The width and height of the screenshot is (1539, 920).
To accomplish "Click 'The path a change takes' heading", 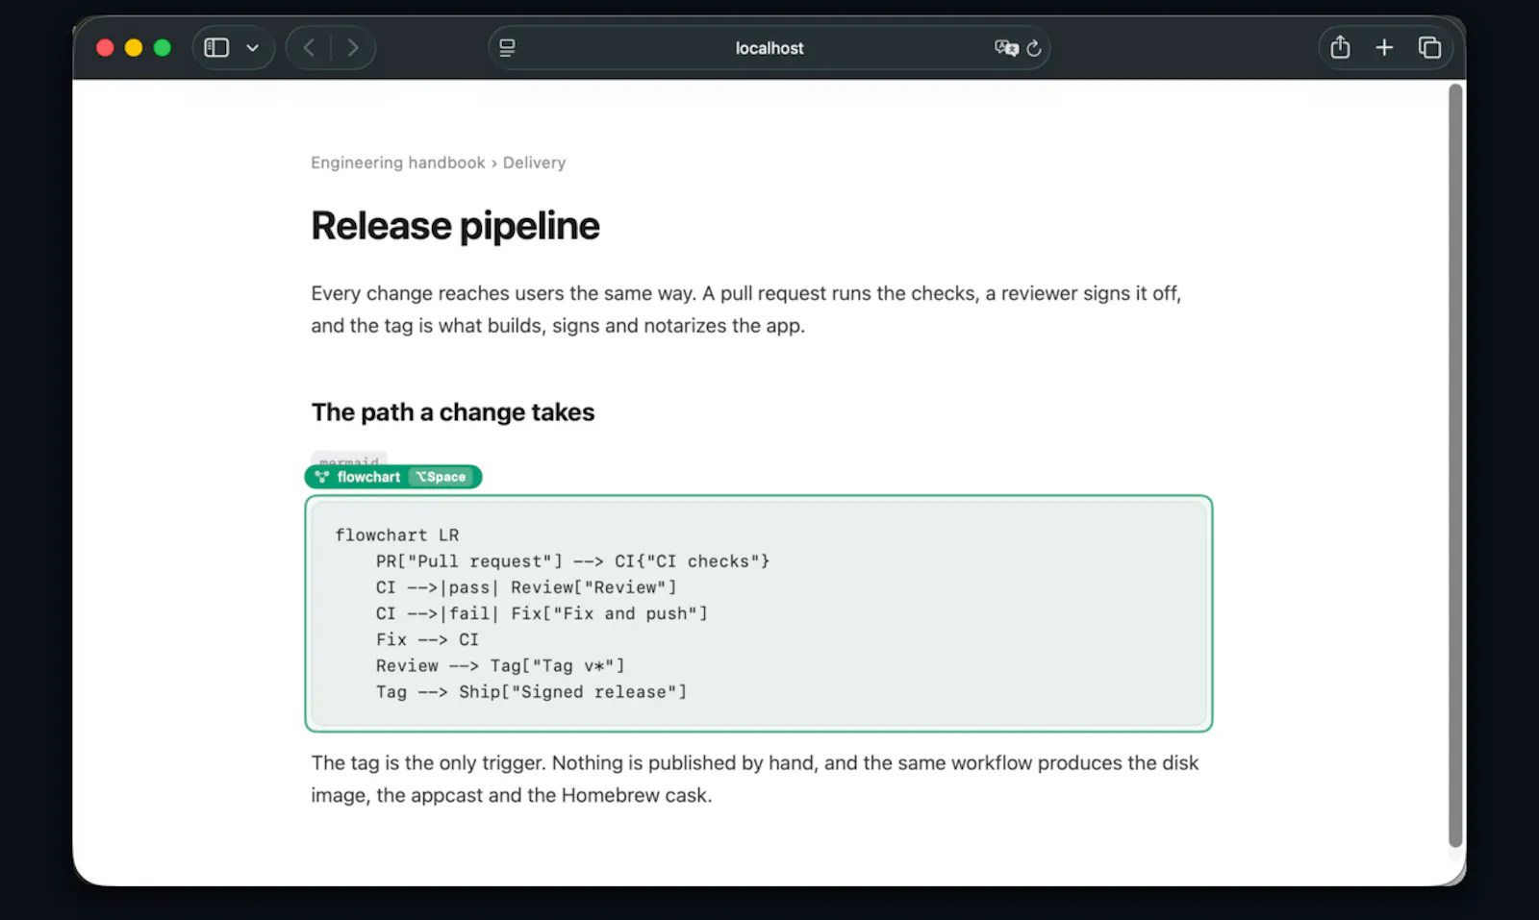I will point(453,412).
